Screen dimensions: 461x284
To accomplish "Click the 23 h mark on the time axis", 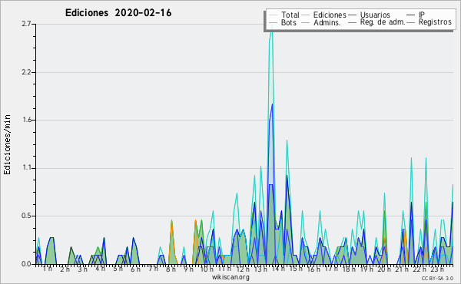I will pos(437,269).
